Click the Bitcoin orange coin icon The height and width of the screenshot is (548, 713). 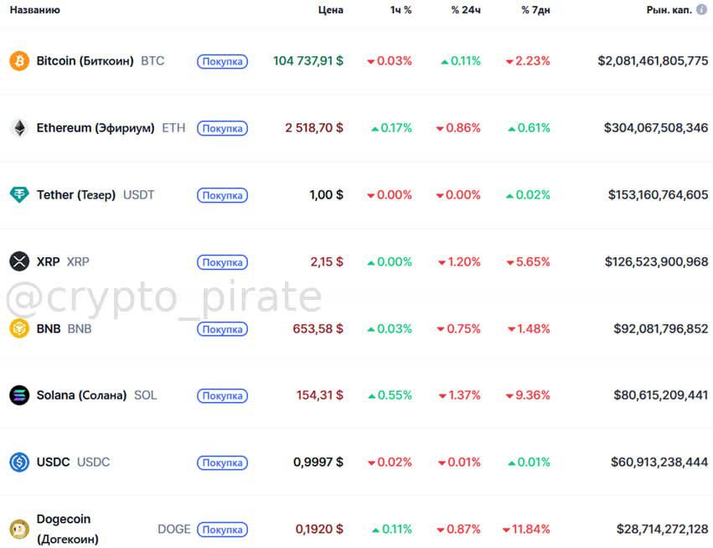19,61
